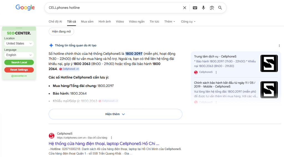Open thumbnail of Trung tâm dịch vụ card
284x157 pixels.
pos(269,63)
